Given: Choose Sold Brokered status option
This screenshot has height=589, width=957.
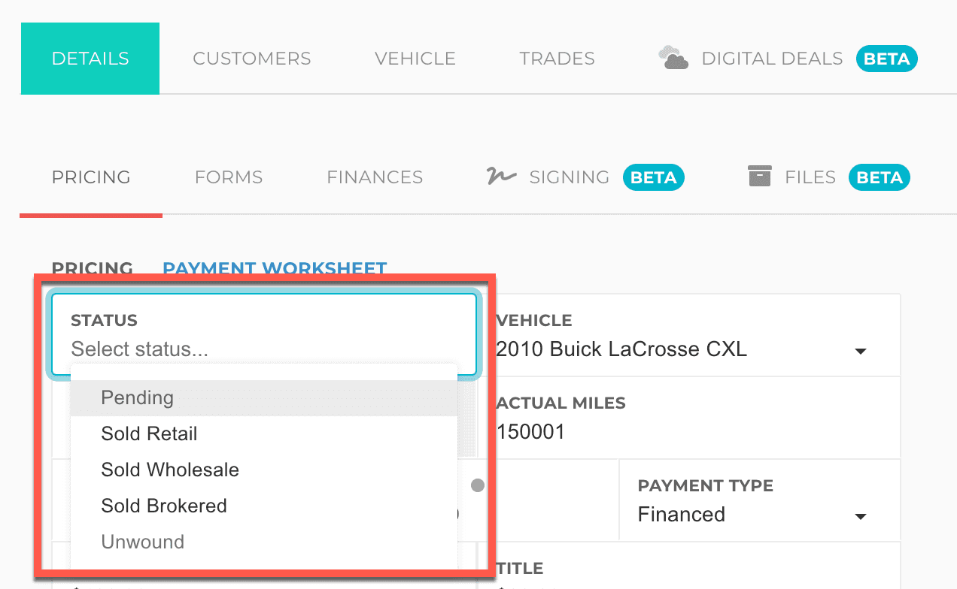Looking at the screenshot, I should coord(164,506).
